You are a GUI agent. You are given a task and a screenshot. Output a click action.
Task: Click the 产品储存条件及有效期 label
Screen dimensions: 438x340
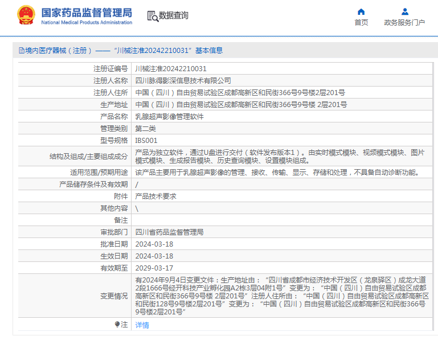[93, 185]
